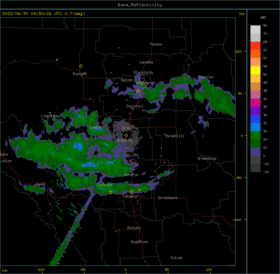This screenshot has width=280, height=274.
Task: Click the Stettler city label
Action: [206, 77]
